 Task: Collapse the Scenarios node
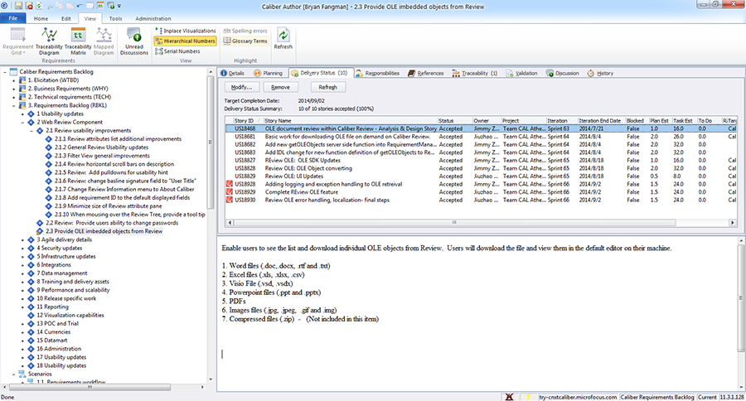pos(14,374)
